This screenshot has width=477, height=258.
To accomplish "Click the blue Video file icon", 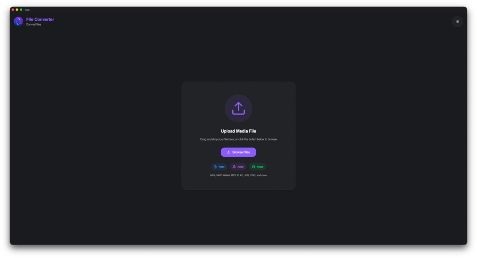I will pyautogui.click(x=215, y=167).
